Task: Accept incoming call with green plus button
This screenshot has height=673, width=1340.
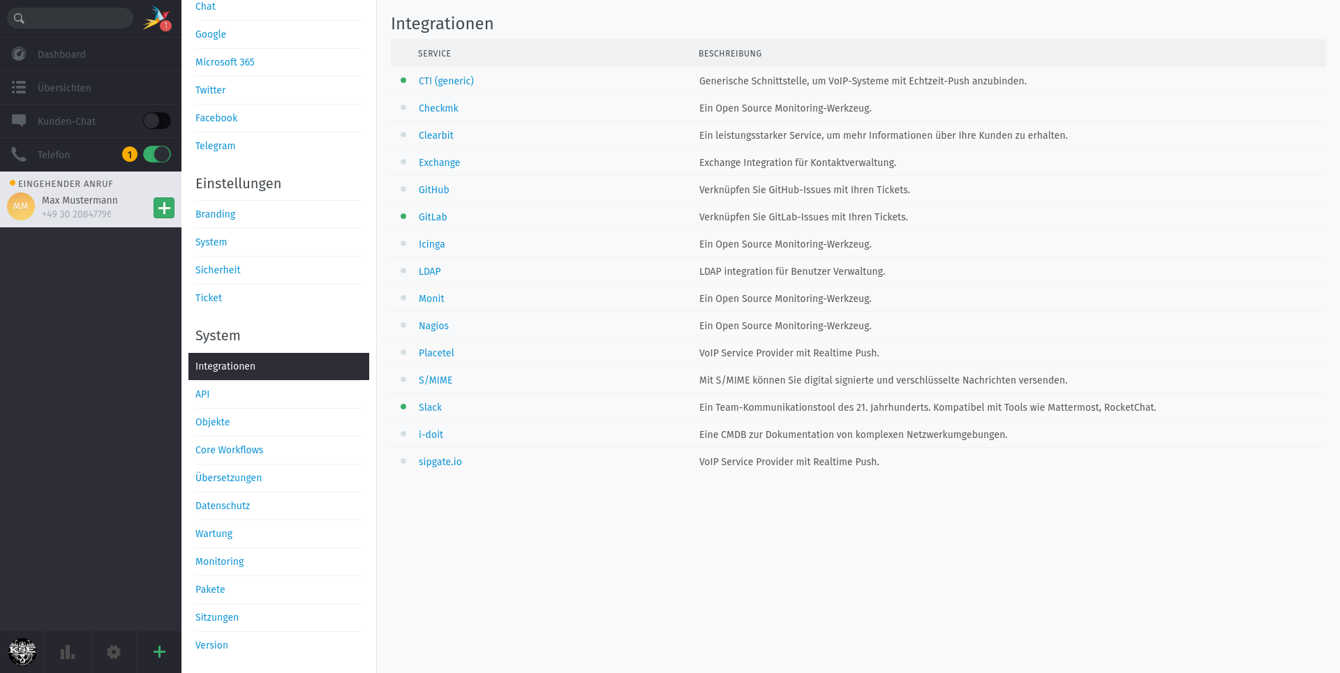Action: click(x=164, y=208)
